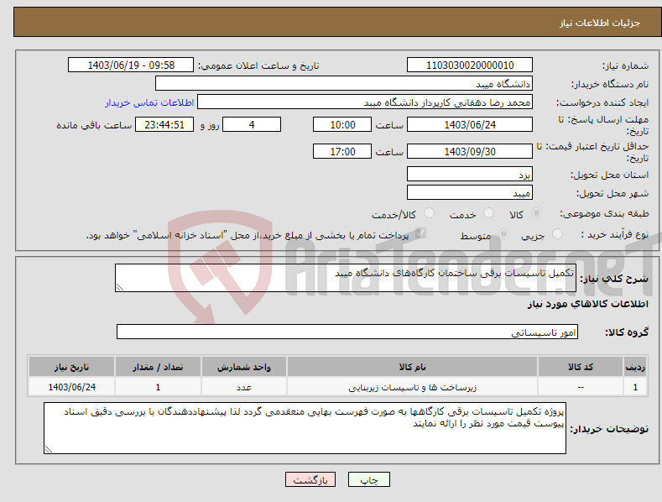
Task: Click the واحد شمارش column header
Action: pyautogui.click(x=244, y=367)
